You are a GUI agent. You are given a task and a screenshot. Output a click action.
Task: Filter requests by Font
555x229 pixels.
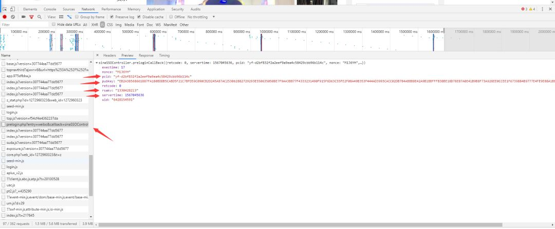140,25
